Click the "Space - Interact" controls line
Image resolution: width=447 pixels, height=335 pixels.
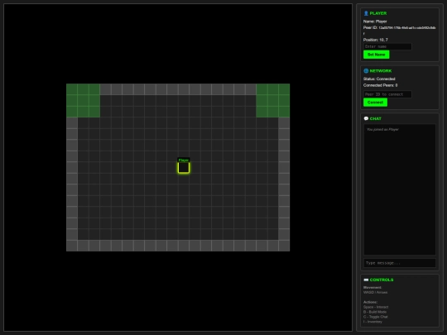376,307
